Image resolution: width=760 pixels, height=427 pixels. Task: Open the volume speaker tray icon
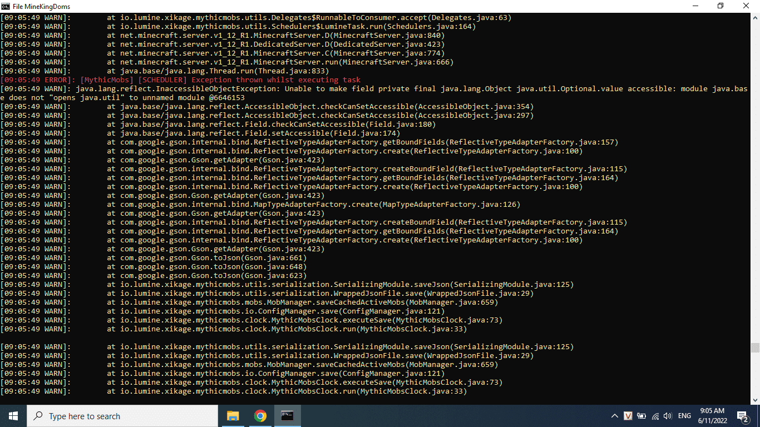668,416
